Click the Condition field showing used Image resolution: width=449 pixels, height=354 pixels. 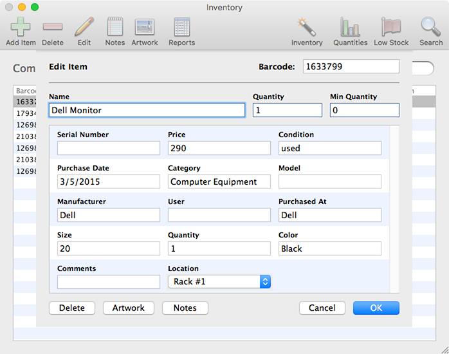pyautogui.click(x=330, y=148)
